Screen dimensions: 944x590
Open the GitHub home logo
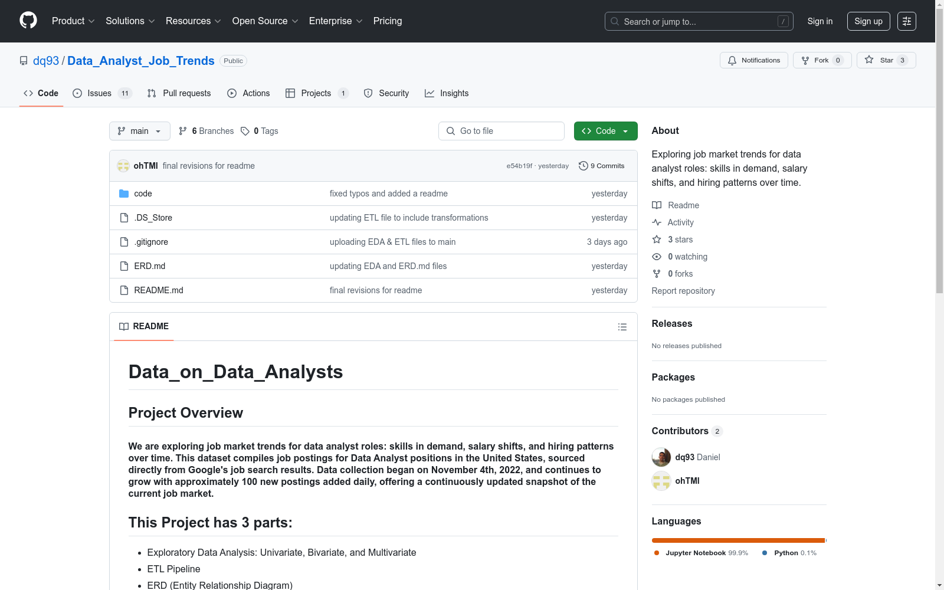28,21
